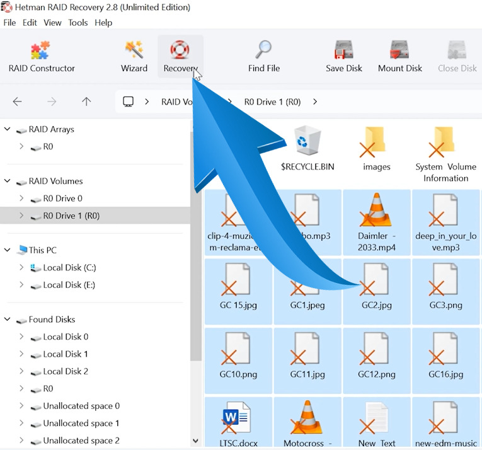Open the Tools menu
Screen dimensions: 482x450
77,23
